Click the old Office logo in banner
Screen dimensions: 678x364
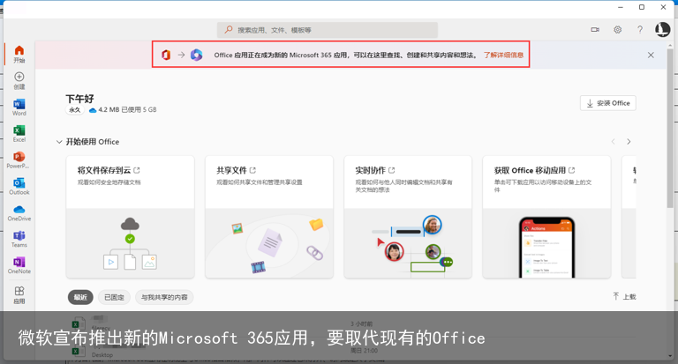tap(166, 55)
